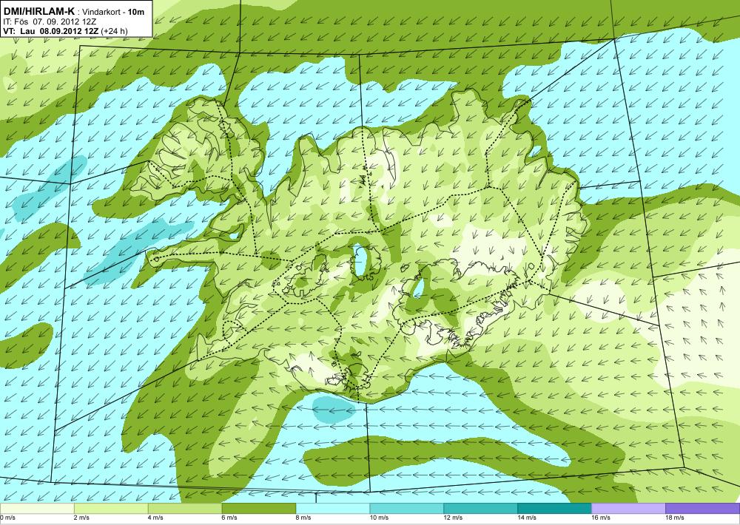Click the purple 18 m/s legend swatch
740x525 pixels.
703,509
